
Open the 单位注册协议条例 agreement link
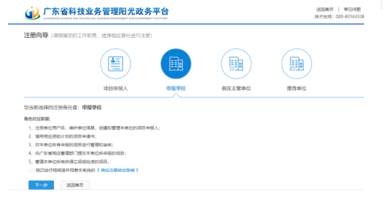(118, 170)
